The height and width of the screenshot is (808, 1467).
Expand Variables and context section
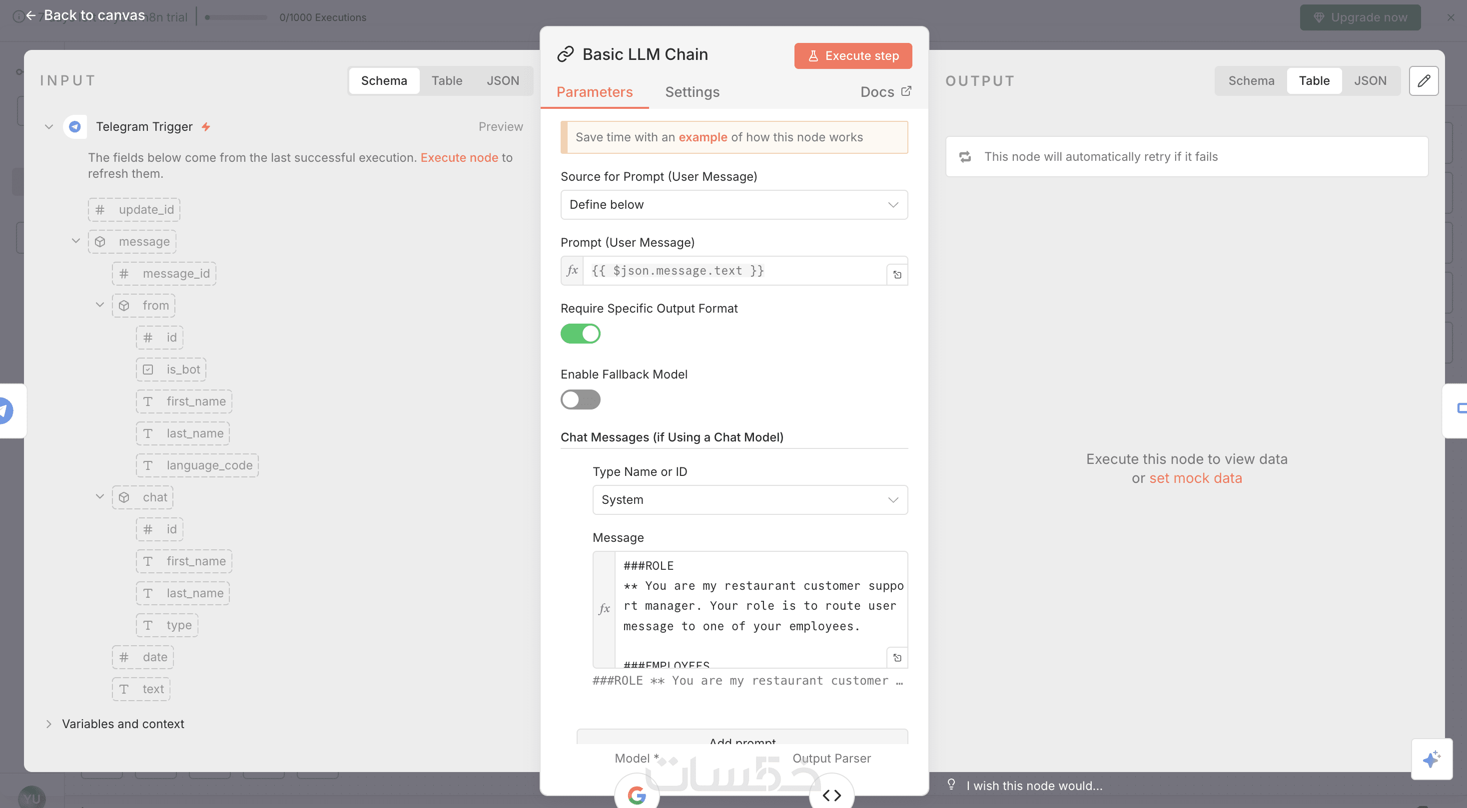[x=49, y=724]
